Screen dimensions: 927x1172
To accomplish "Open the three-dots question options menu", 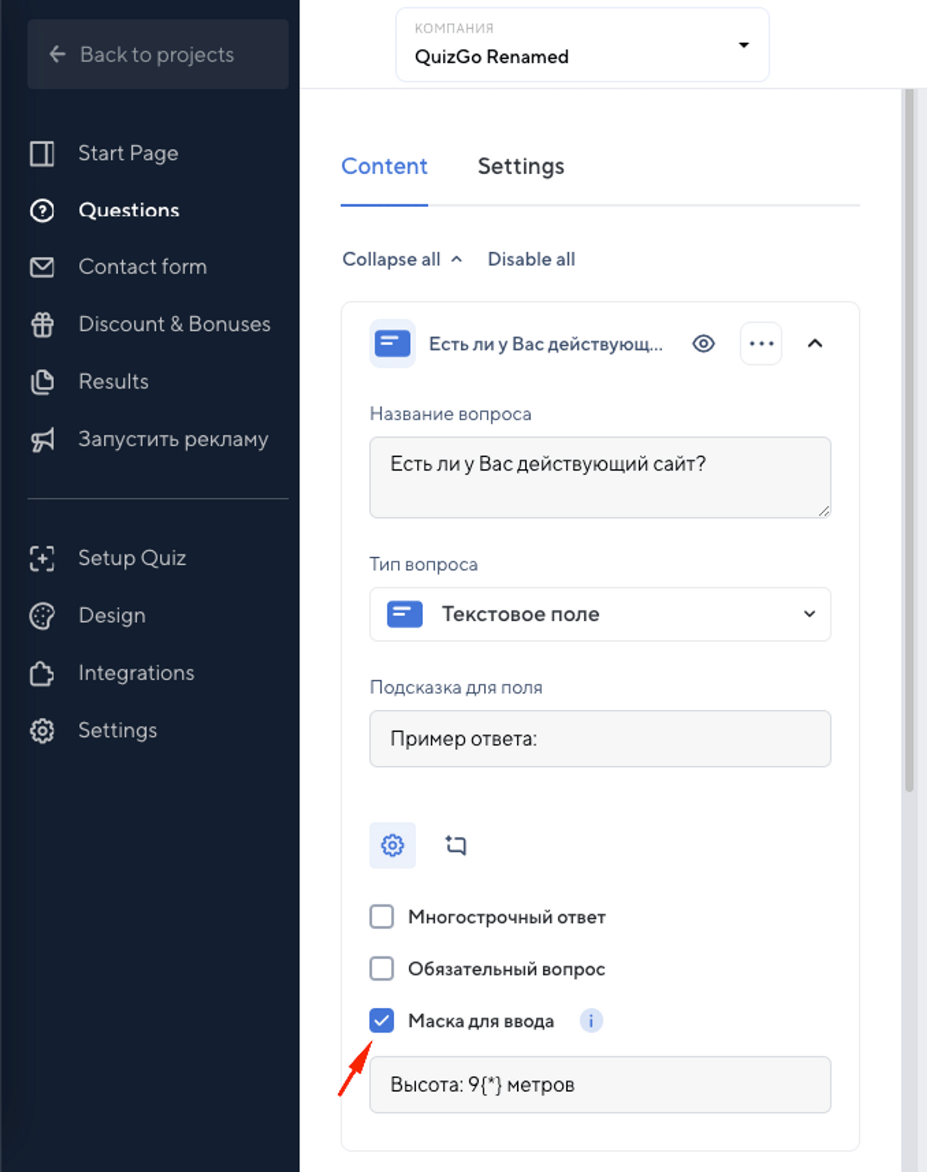I will [761, 344].
